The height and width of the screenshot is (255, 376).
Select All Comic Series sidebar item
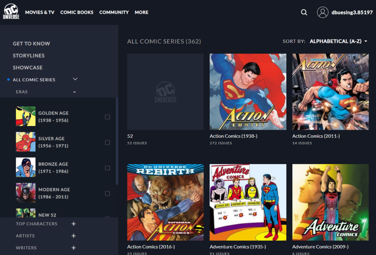[34, 80]
